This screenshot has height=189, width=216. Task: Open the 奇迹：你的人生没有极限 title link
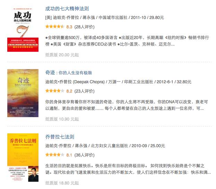pyautogui.click(x=68, y=73)
